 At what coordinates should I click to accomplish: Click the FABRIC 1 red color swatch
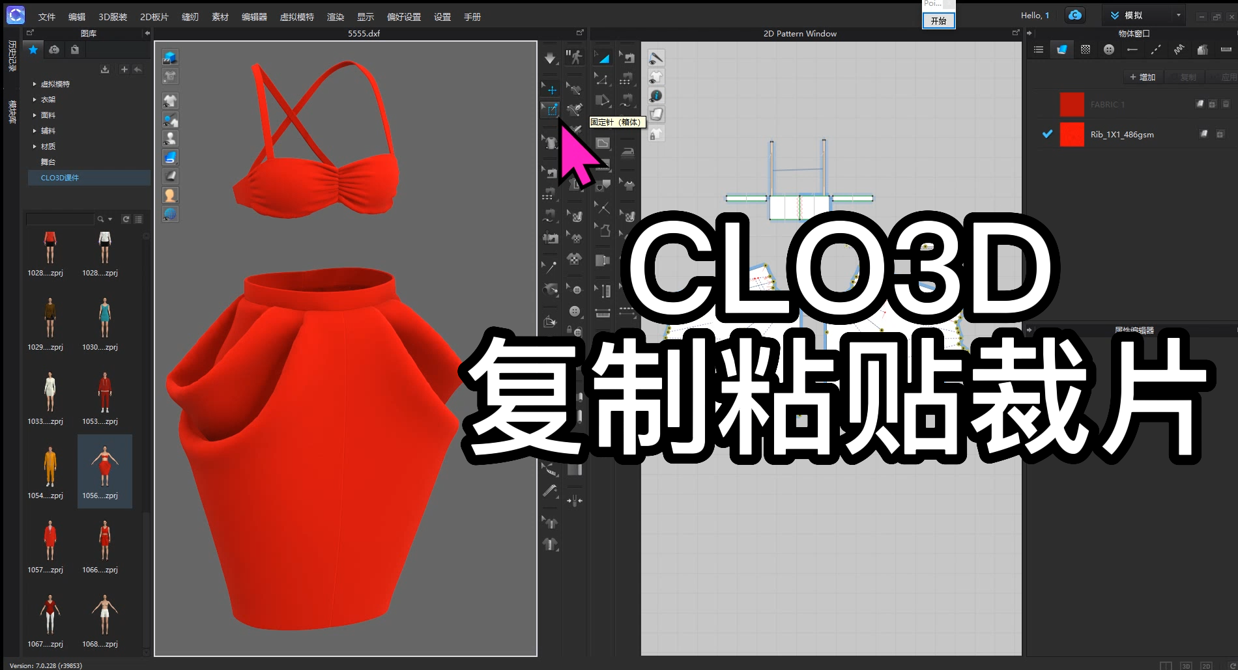coord(1072,104)
